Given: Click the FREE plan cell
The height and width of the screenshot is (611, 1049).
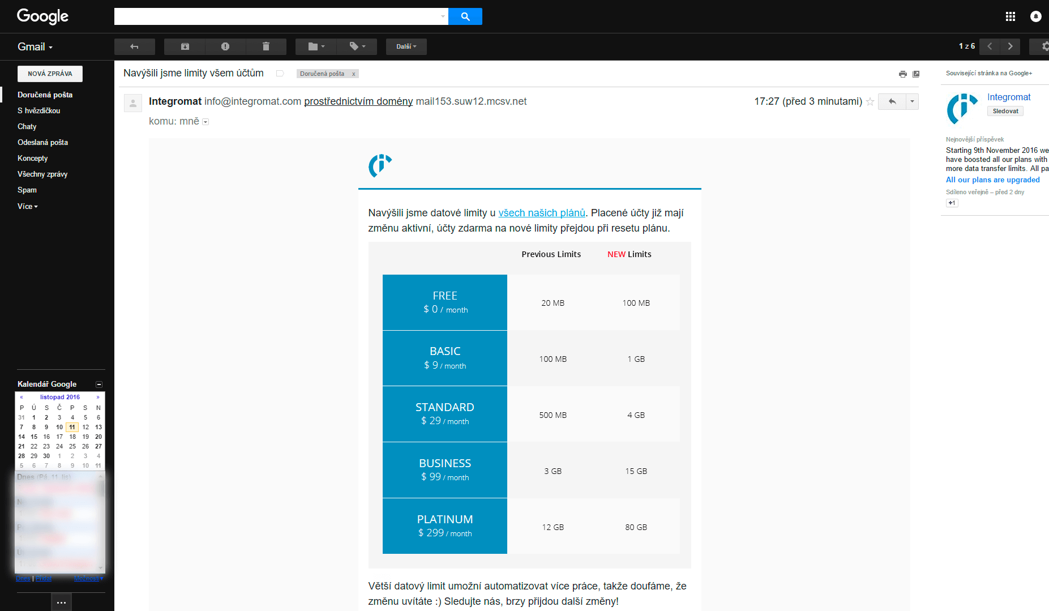Looking at the screenshot, I should [x=445, y=302].
